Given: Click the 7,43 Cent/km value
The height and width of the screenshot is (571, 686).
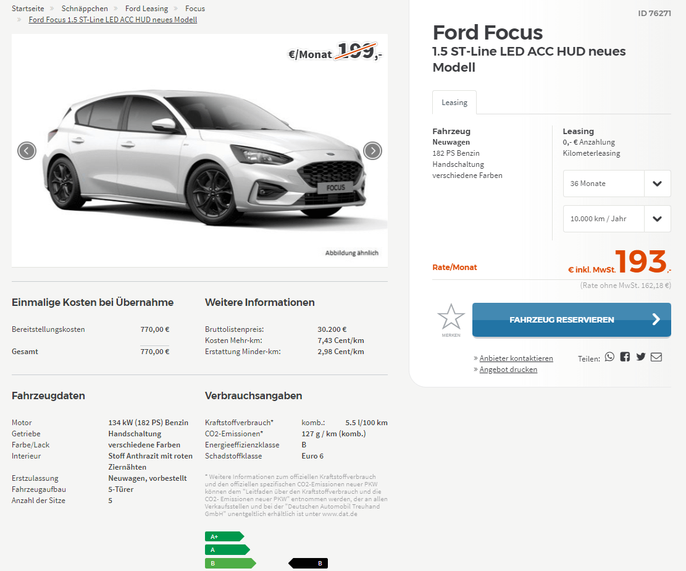Looking at the screenshot, I should 341,340.
